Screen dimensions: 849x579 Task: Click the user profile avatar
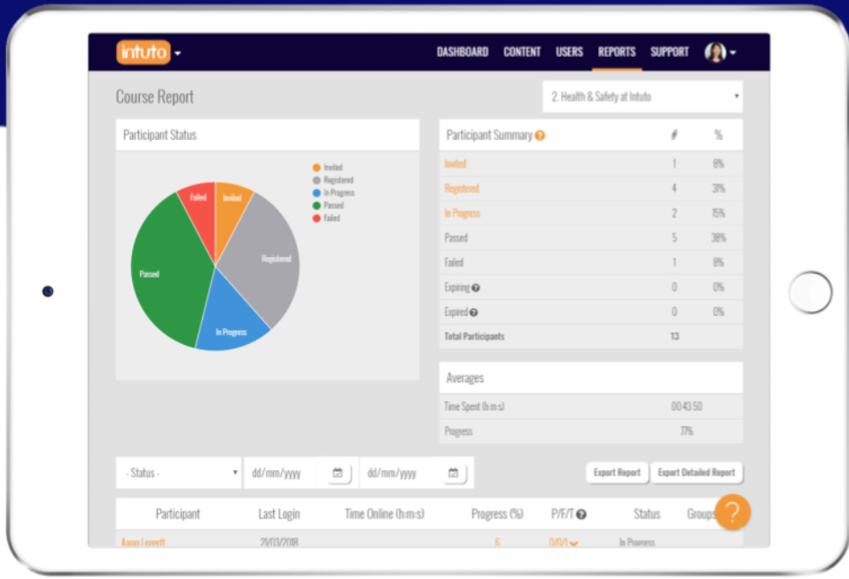click(714, 52)
